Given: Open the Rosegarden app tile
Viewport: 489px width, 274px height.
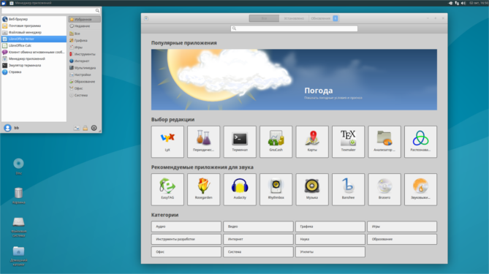Looking at the screenshot, I should tap(204, 189).
